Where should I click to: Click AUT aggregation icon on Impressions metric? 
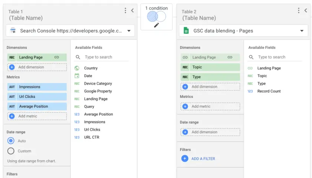point(12,87)
